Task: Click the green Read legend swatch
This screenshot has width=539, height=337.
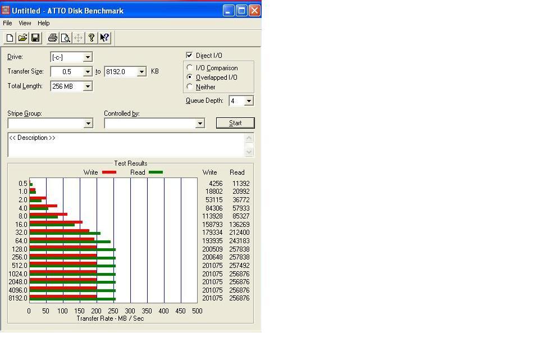Action: (156, 172)
